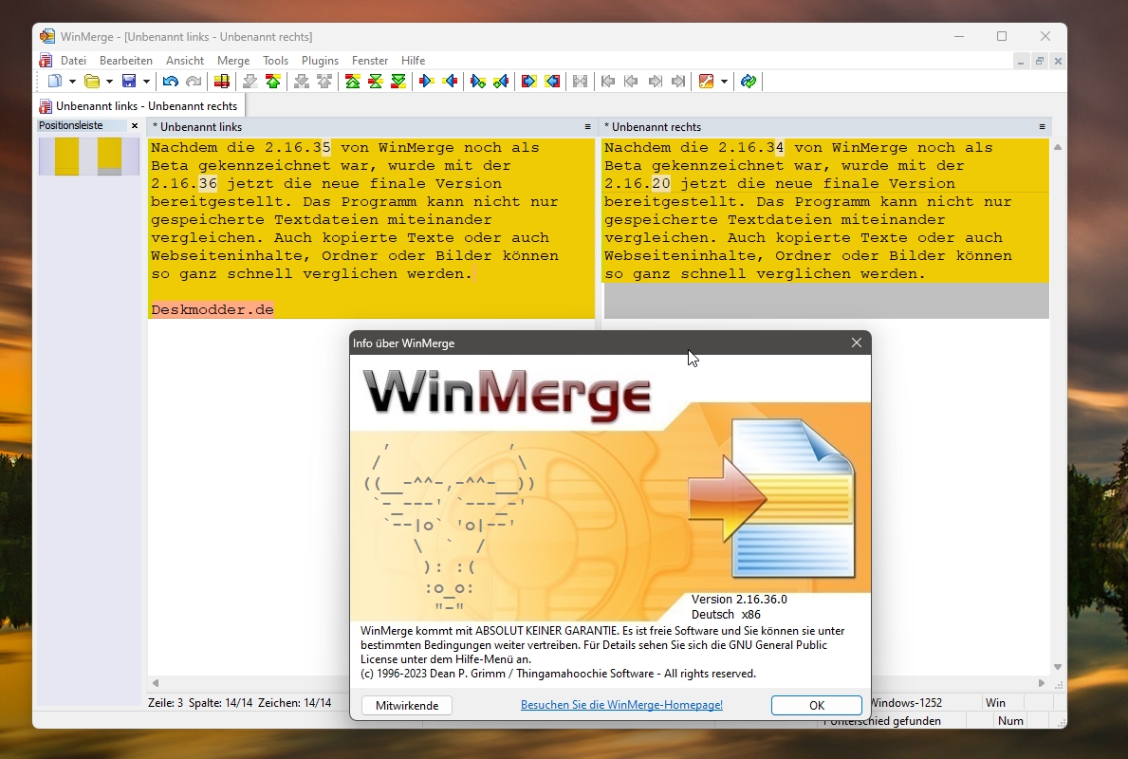Click the '2.16.36' text in left pane
The height and width of the screenshot is (759, 1128).
pos(183,183)
